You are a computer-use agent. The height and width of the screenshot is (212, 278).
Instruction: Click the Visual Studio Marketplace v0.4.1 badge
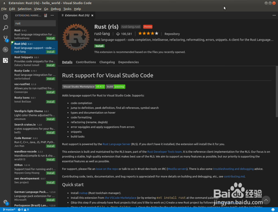pos(83,87)
